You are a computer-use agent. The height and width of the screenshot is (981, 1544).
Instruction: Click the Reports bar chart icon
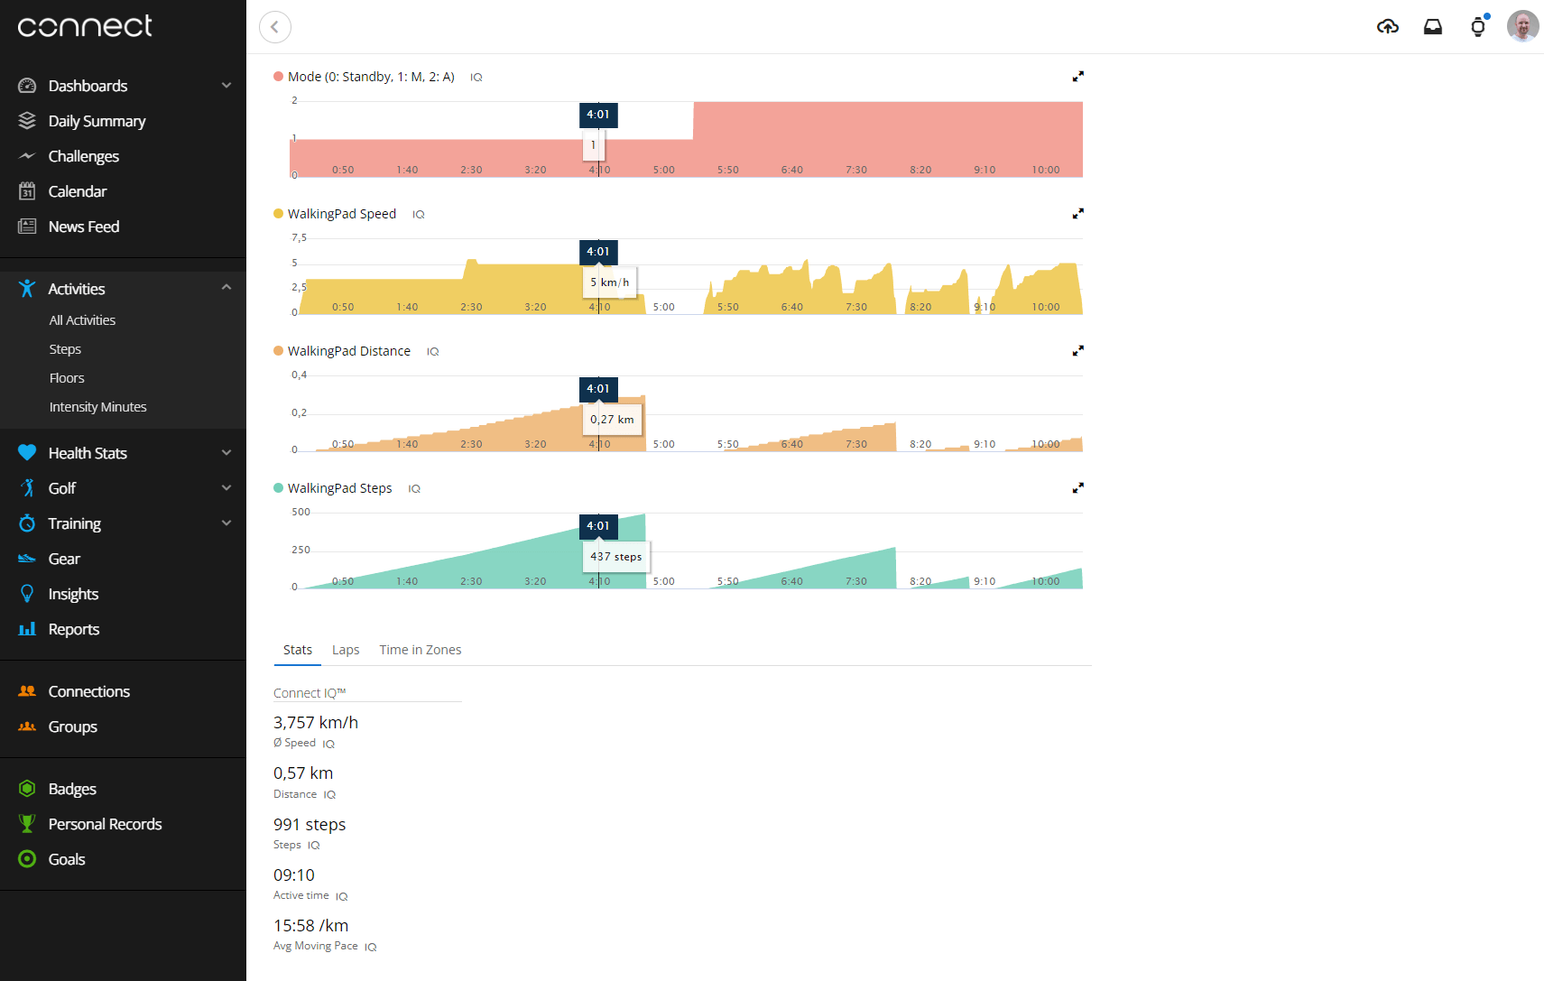coord(27,629)
